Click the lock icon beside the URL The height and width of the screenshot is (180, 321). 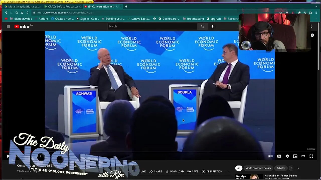pos(34,12)
